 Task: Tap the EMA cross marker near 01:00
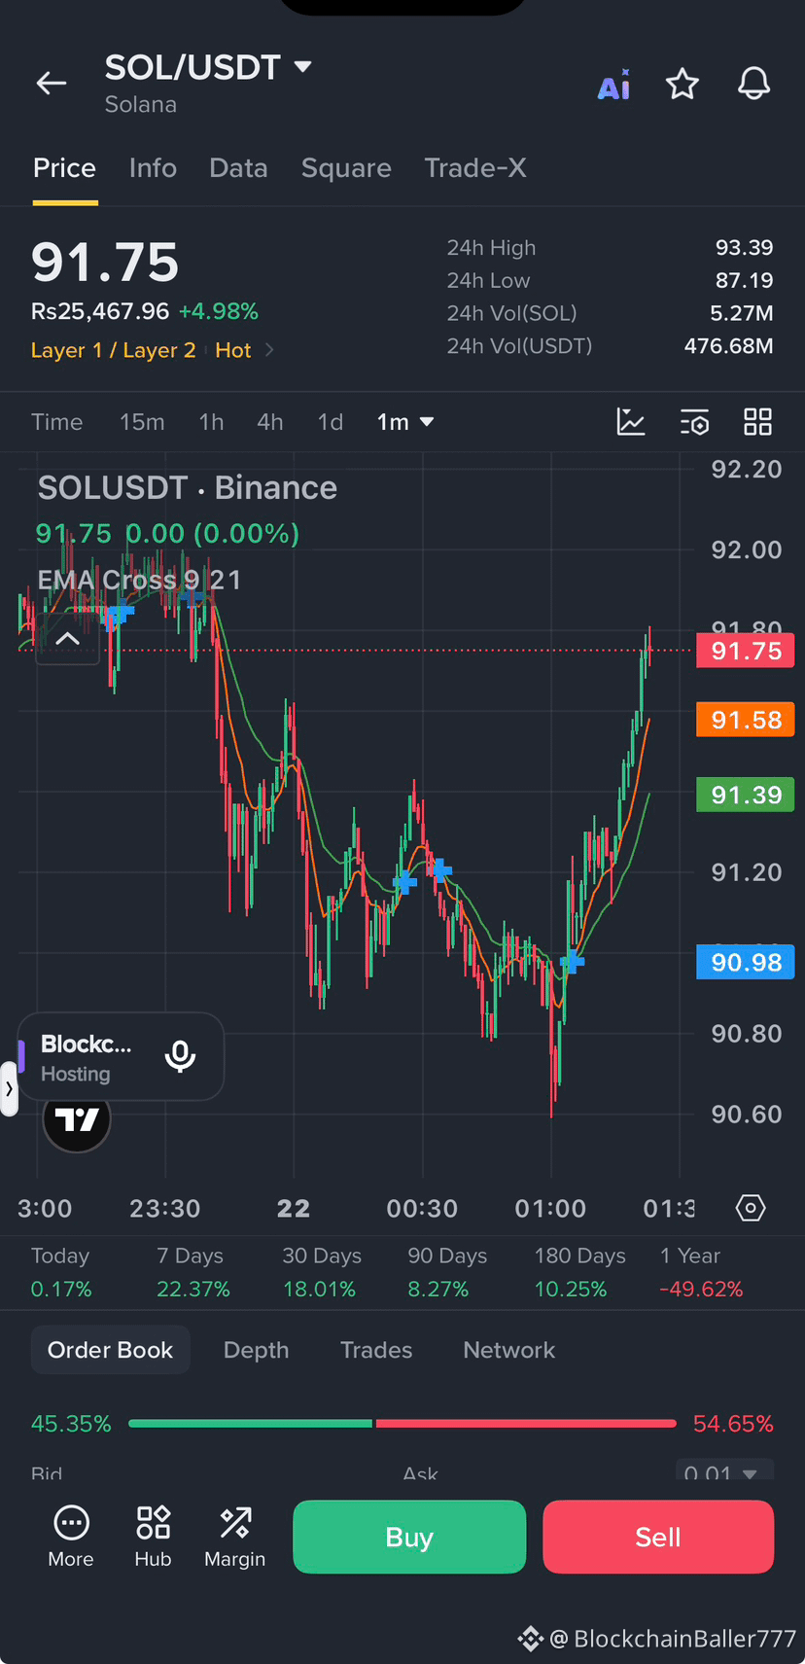pos(572,962)
